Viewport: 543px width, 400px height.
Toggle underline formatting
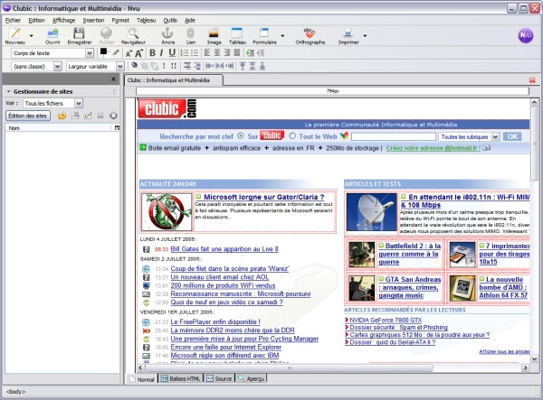pos(172,53)
